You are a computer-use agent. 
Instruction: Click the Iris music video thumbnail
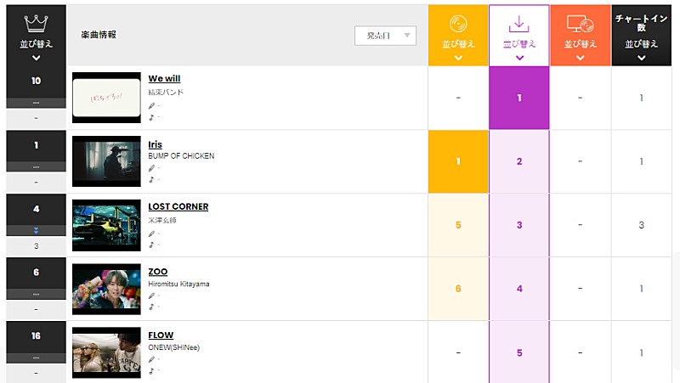(106, 162)
